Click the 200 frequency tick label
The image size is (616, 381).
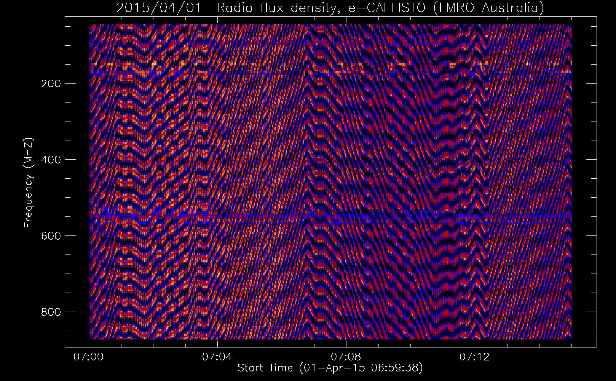click(x=51, y=83)
